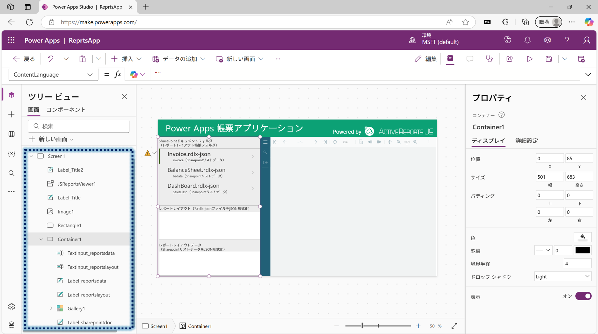Open the border style dropdown
Image resolution: width=598 pixels, height=334 pixels.
tap(543, 250)
